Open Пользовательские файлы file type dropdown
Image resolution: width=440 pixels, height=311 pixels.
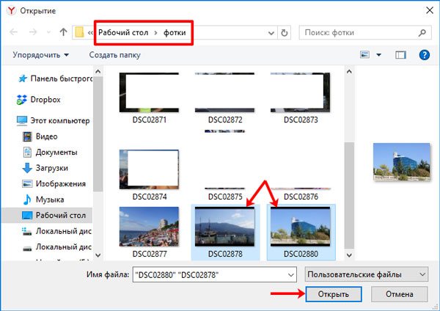(x=367, y=274)
